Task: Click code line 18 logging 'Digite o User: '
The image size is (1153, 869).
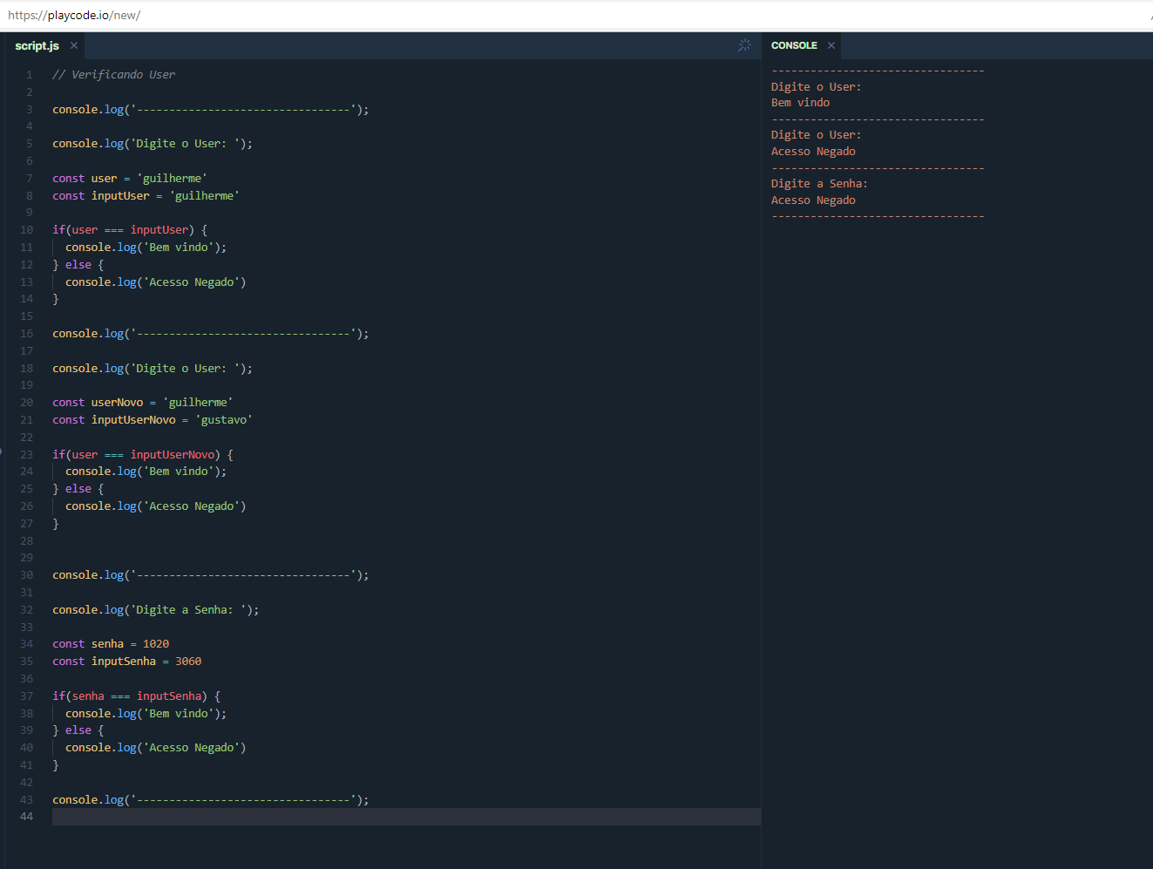Action: click(153, 369)
